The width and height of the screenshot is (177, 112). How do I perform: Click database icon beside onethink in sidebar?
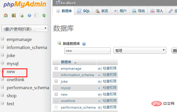2,79
